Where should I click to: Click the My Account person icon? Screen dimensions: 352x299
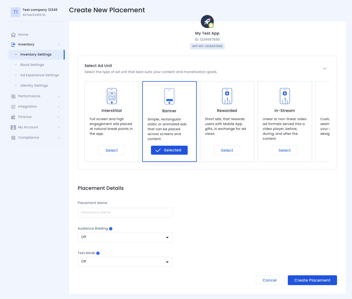(13, 127)
